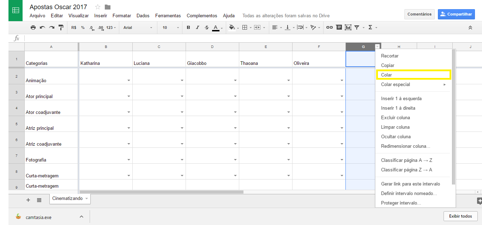Screen dimensions: 482x225
Task: Open the Editar menu
Action: [57, 16]
